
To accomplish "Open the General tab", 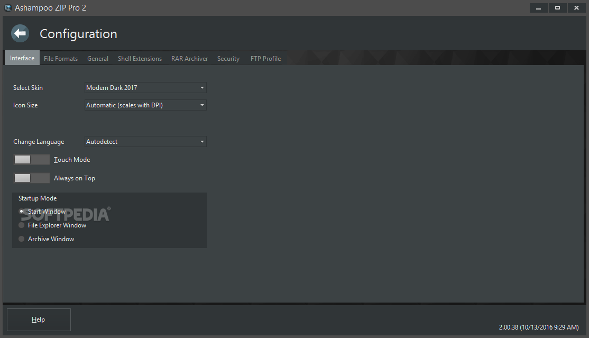I will click(x=98, y=58).
